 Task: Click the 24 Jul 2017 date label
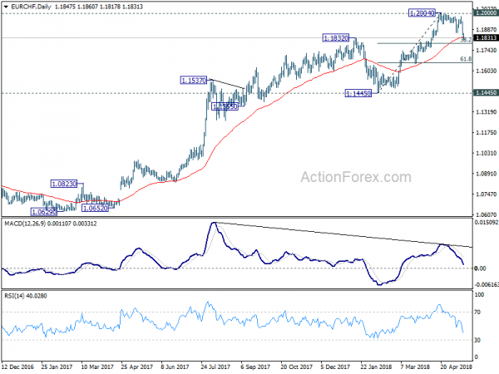tap(215, 367)
